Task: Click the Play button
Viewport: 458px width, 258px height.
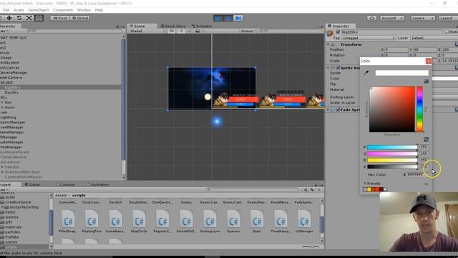Action: 218,18
